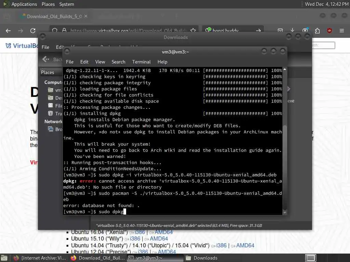The image size is (350, 262).
Task: Select the Desktop folder icon in sidebar
Action: tap(51, 98)
